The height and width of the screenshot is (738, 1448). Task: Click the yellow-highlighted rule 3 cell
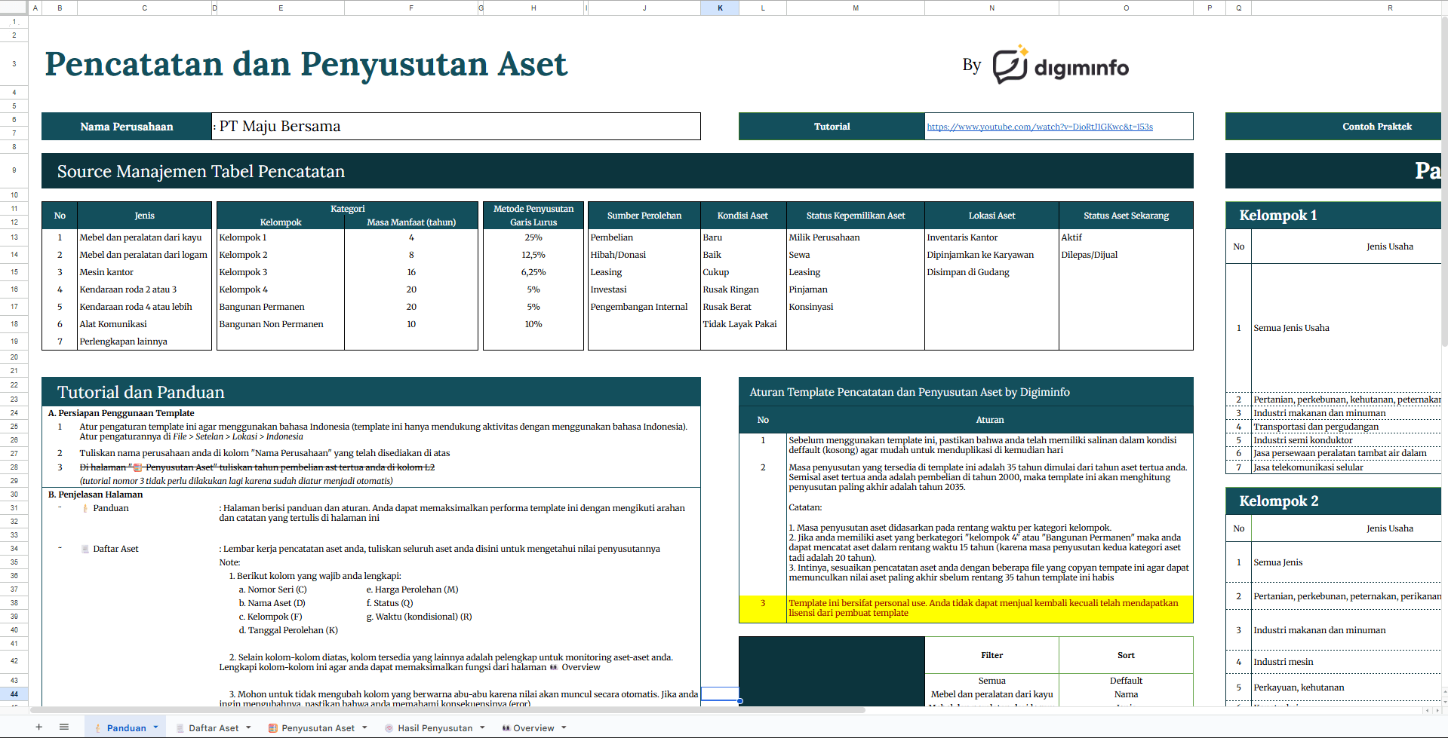coord(989,608)
